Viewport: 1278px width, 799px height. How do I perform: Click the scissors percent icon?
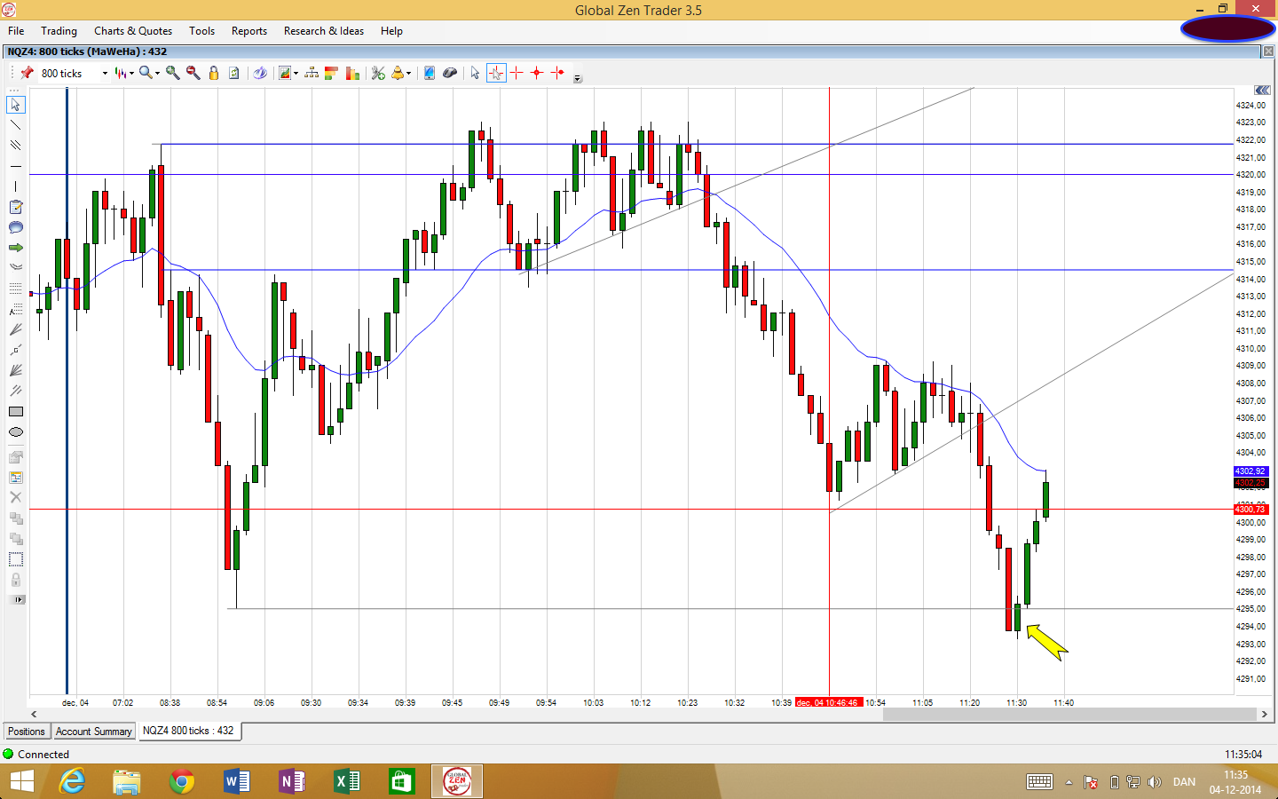pos(378,73)
